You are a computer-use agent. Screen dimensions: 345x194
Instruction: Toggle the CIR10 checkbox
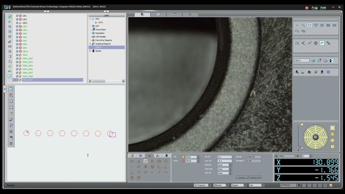(17, 51)
